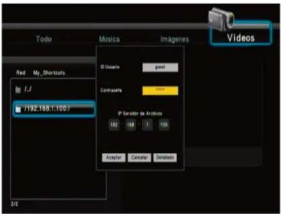This screenshot has width=281, height=214.
Task: Click the 2/2 page counter
Action: (14, 204)
